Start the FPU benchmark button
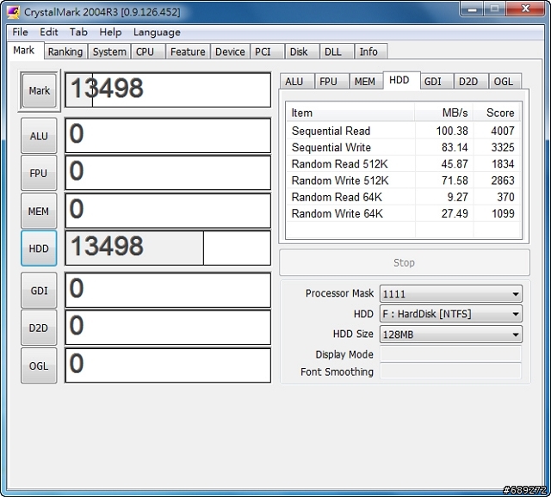Screen dimensions: 551x497 39,174
